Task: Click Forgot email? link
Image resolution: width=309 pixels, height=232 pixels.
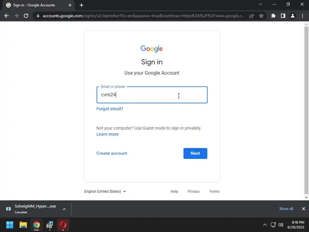Action: pos(110,109)
